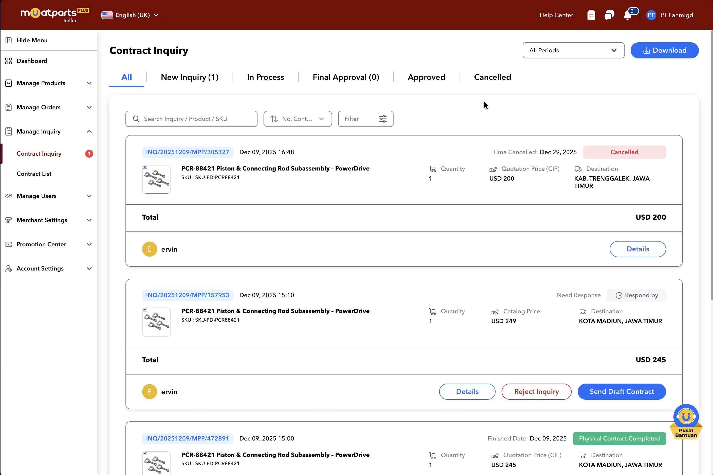The height and width of the screenshot is (475, 713).
Task: Click the Send Draft Contract button
Action: coord(621,391)
